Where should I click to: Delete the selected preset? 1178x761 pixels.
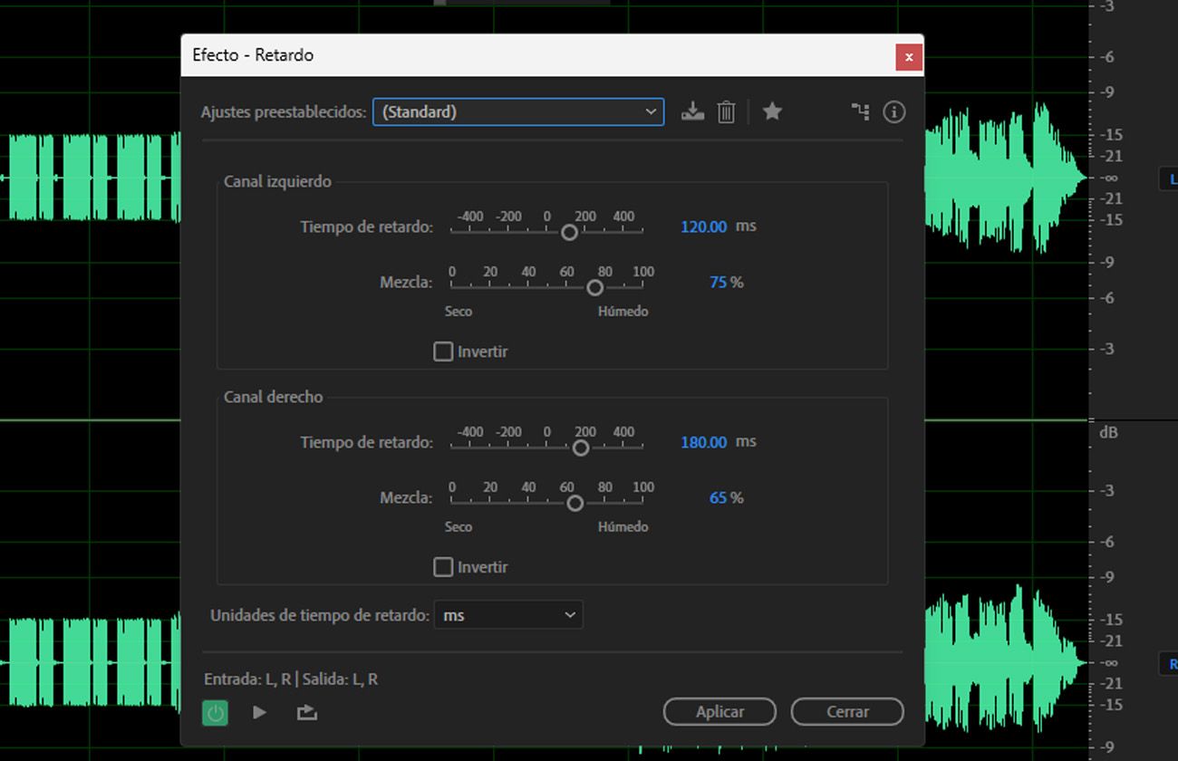point(726,111)
